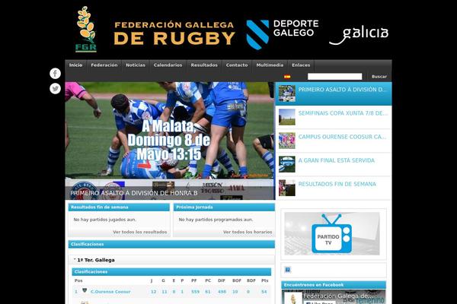Click the Federación Gallega de Rugby title banner
Image resolution: width=457 pixels, height=304 pixels.
[174, 33]
